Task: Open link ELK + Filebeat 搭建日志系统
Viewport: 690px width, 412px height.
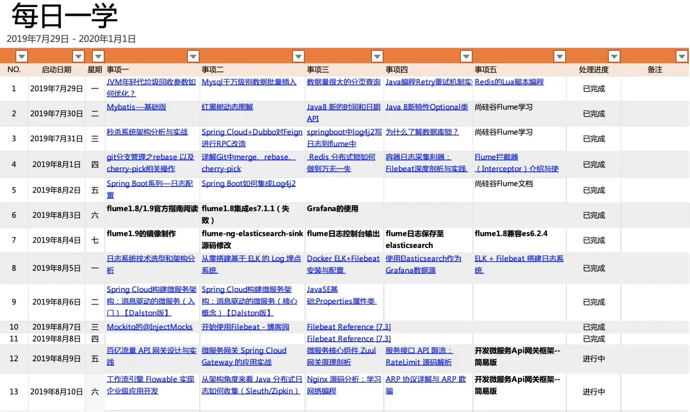Action: (x=519, y=264)
